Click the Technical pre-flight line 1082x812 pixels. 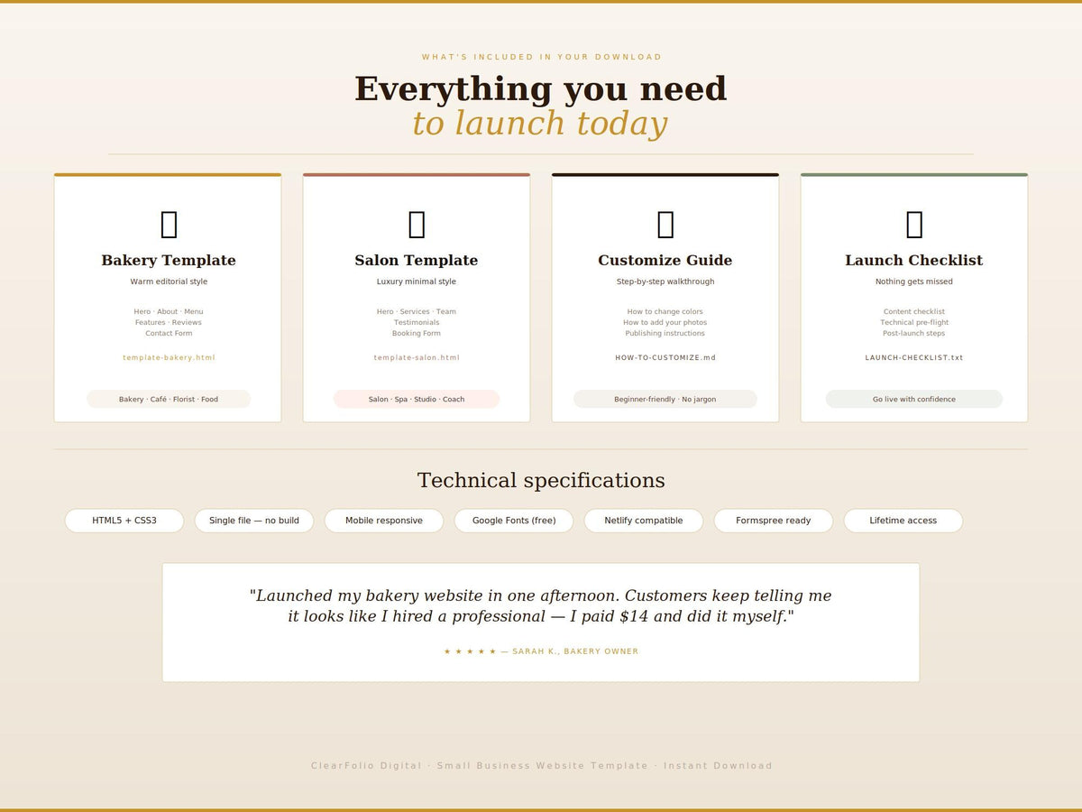914,322
